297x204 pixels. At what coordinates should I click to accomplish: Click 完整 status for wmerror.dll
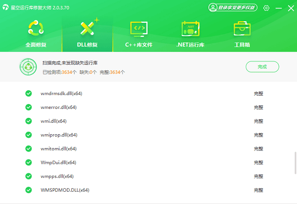point(258,107)
